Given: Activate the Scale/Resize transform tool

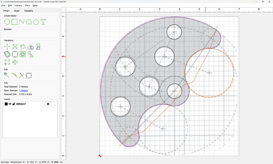Looking at the screenshot, I should tap(15, 46).
